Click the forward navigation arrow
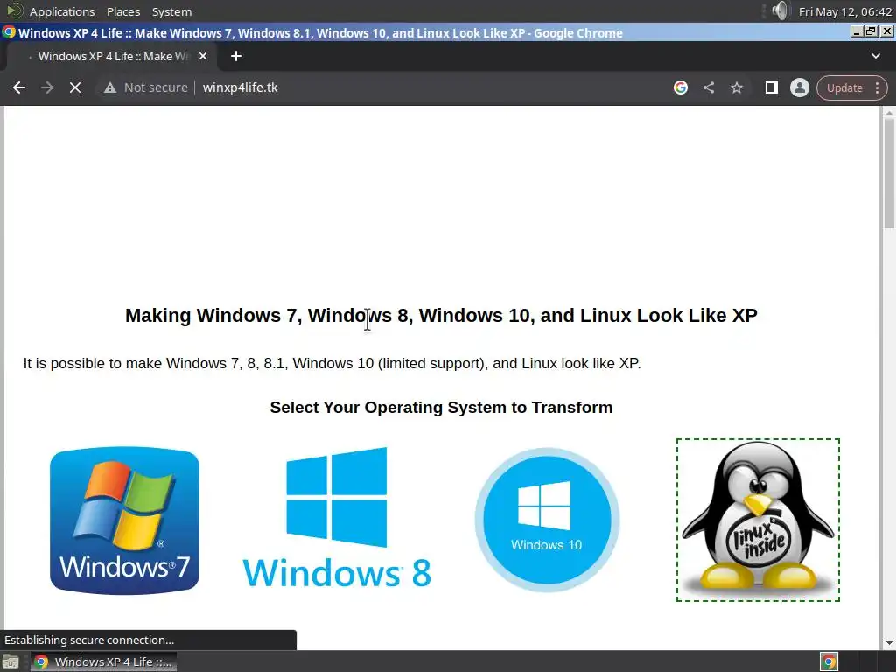The image size is (896, 672). pos(47,87)
